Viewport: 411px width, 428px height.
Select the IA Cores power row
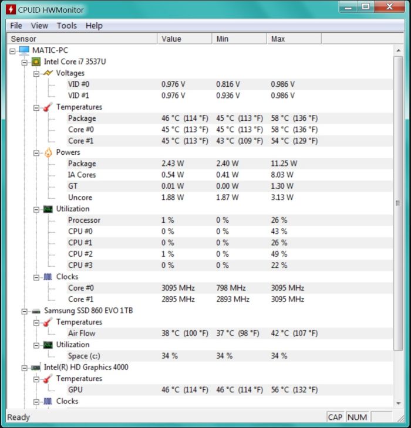coord(230,175)
